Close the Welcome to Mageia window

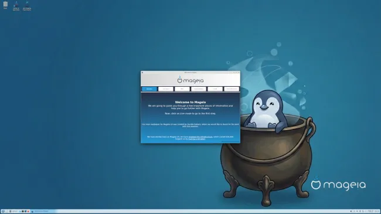(239, 73)
